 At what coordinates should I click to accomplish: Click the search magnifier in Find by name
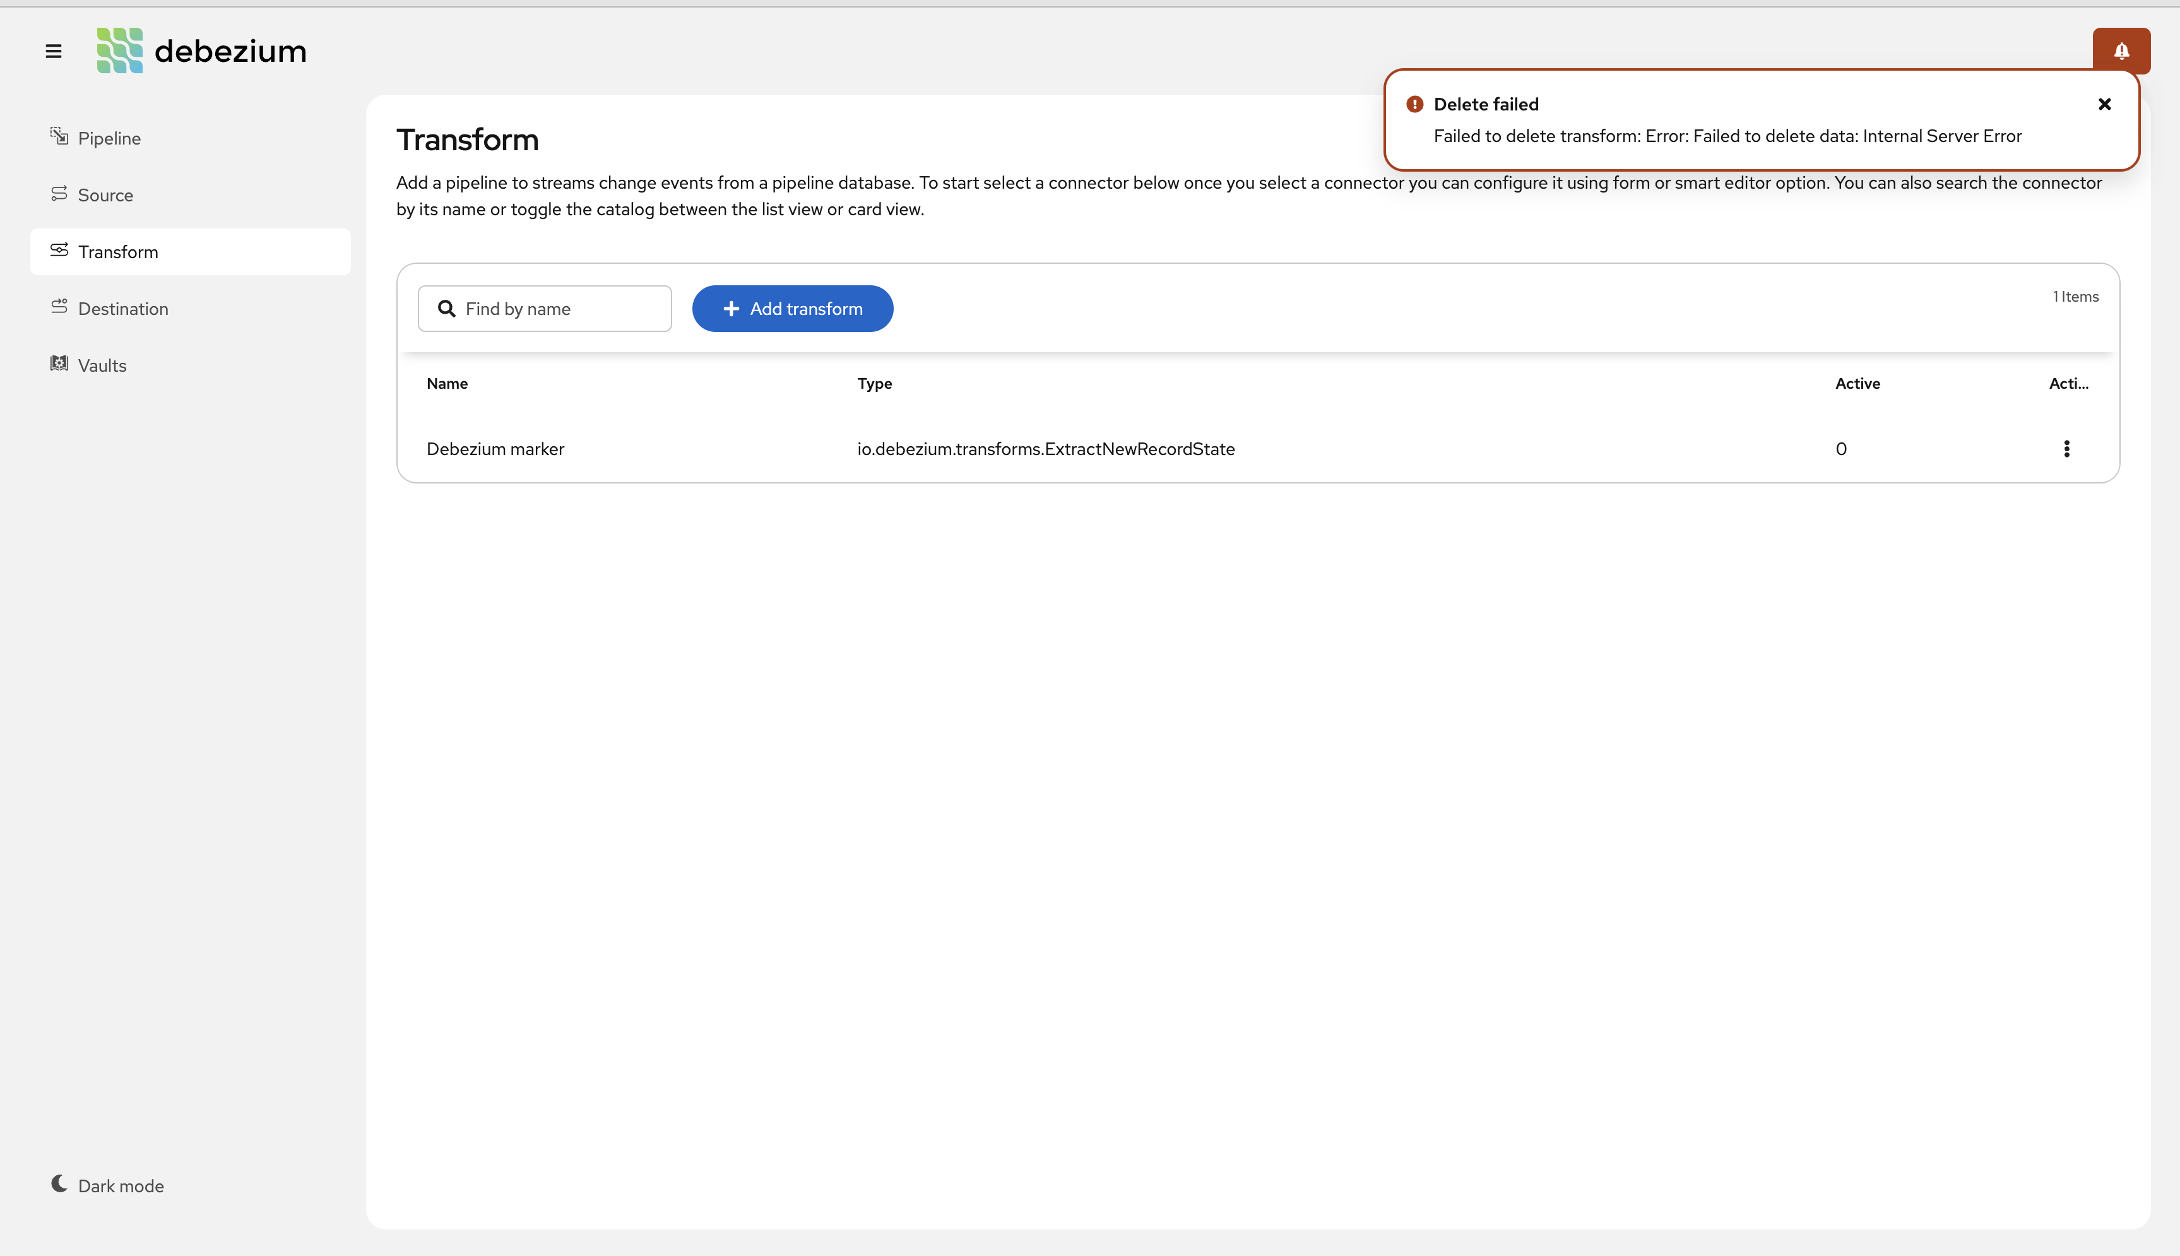[x=447, y=308]
